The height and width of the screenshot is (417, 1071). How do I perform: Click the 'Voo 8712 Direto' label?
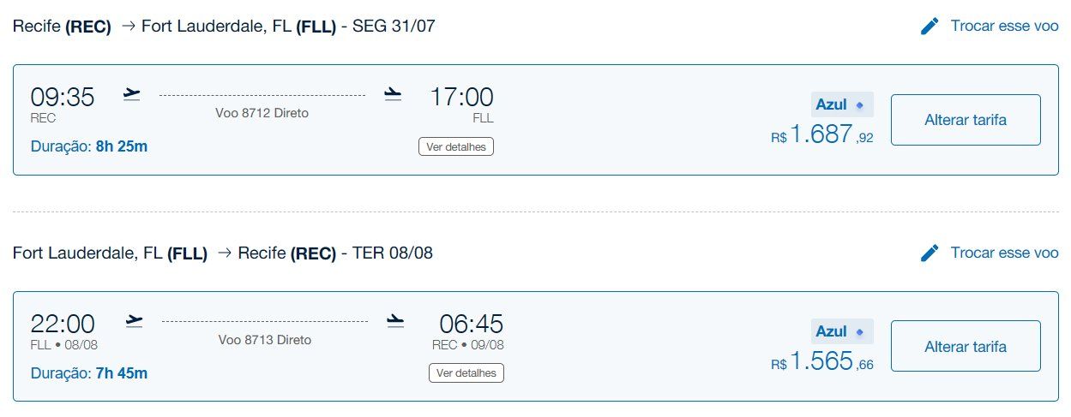coord(262,113)
